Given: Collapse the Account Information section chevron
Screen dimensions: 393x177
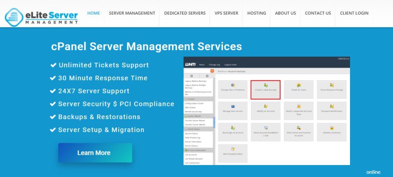Looking at the screenshot, I should tap(211, 150).
